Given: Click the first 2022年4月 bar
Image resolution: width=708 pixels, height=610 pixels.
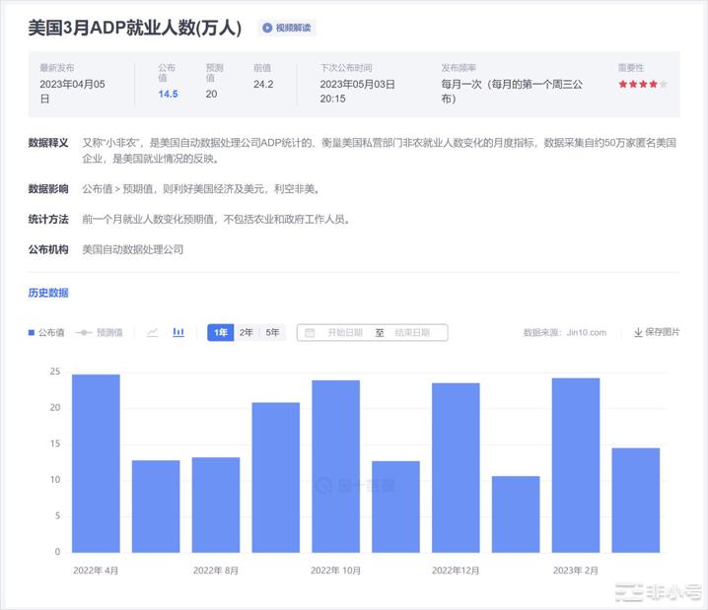Looking at the screenshot, I should pos(97,463).
